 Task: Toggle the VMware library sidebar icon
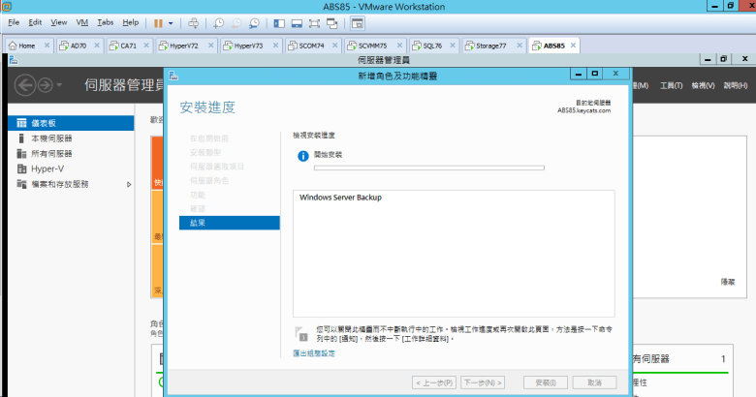280,21
